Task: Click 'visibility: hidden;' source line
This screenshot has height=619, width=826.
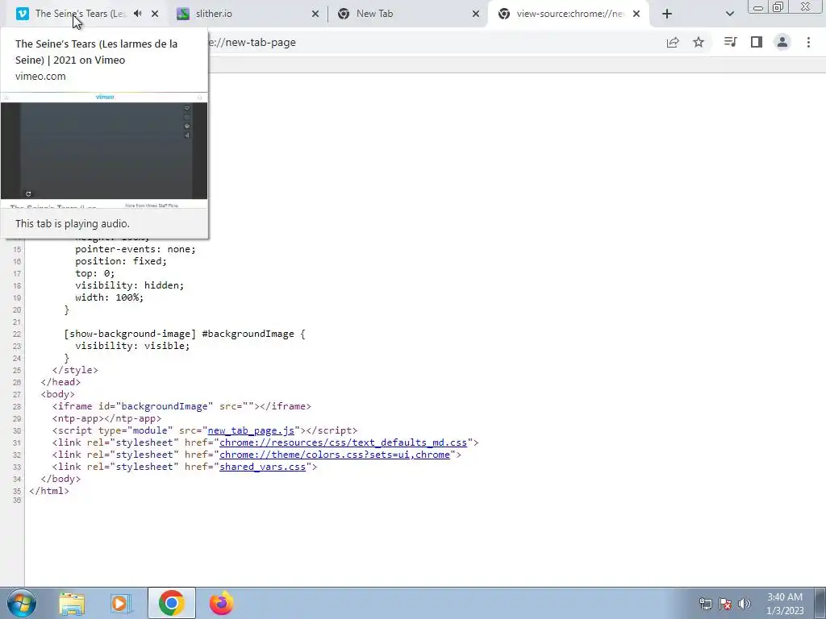Action: click(129, 285)
